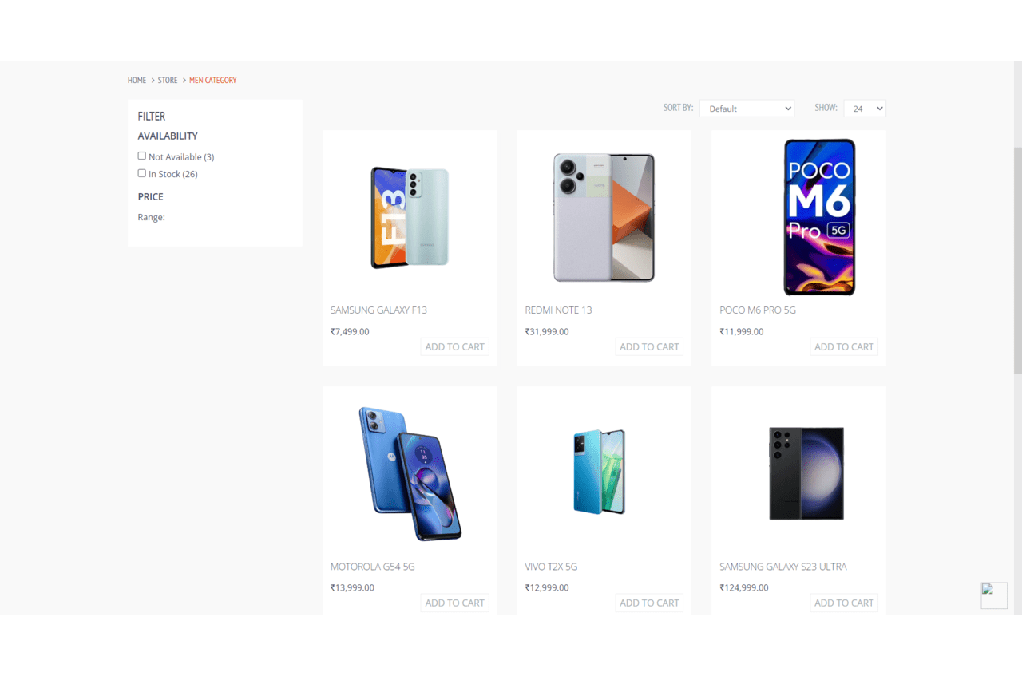The width and height of the screenshot is (1022, 676).
Task: View the POCO M6 Pro 5G phone image
Action: coord(819,217)
